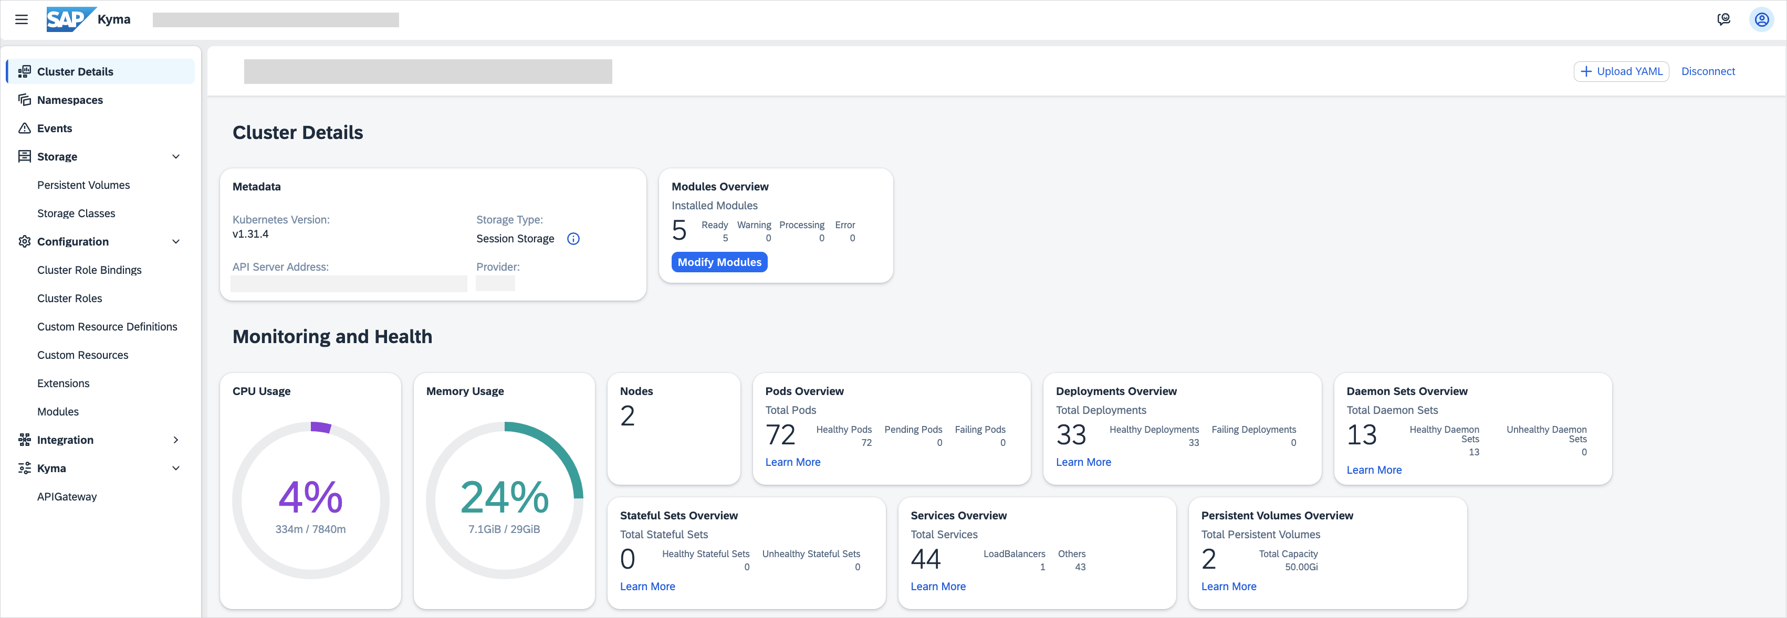Expand the Integration section

(x=176, y=439)
